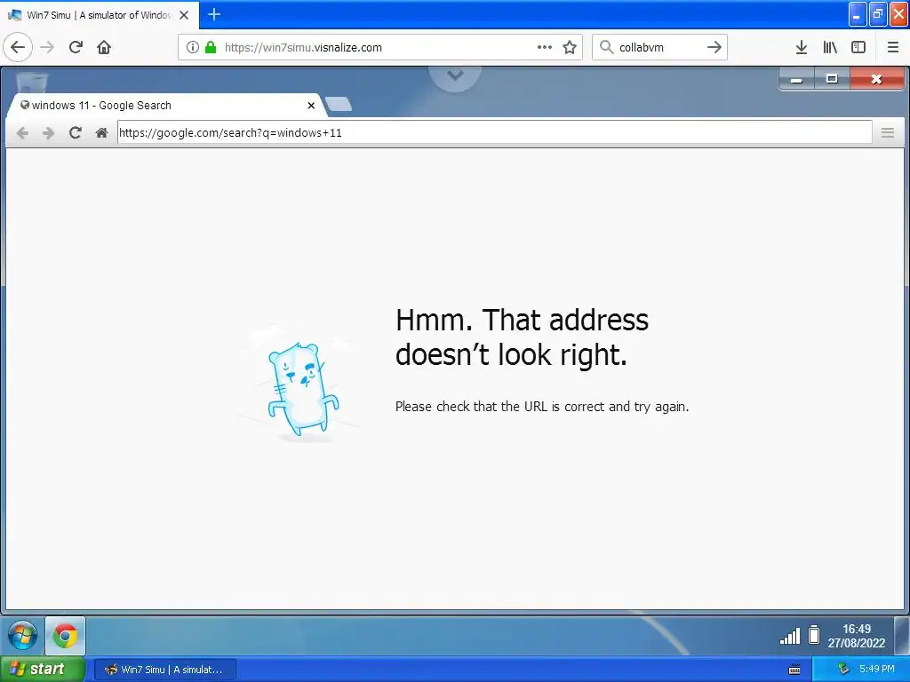
Task: Open Firefox downloads panel
Action: click(802, 47)
